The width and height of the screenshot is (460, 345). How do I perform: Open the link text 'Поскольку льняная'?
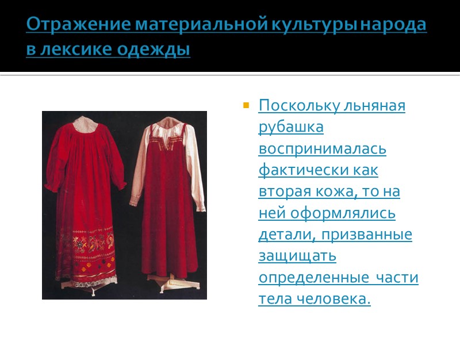332,105
